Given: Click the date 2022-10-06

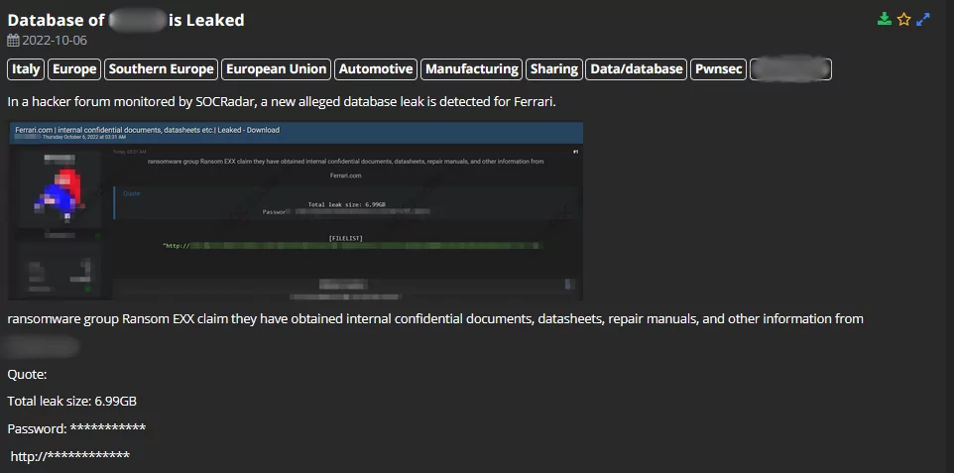Looking at the screenshot, I should (x=55, y=41).
